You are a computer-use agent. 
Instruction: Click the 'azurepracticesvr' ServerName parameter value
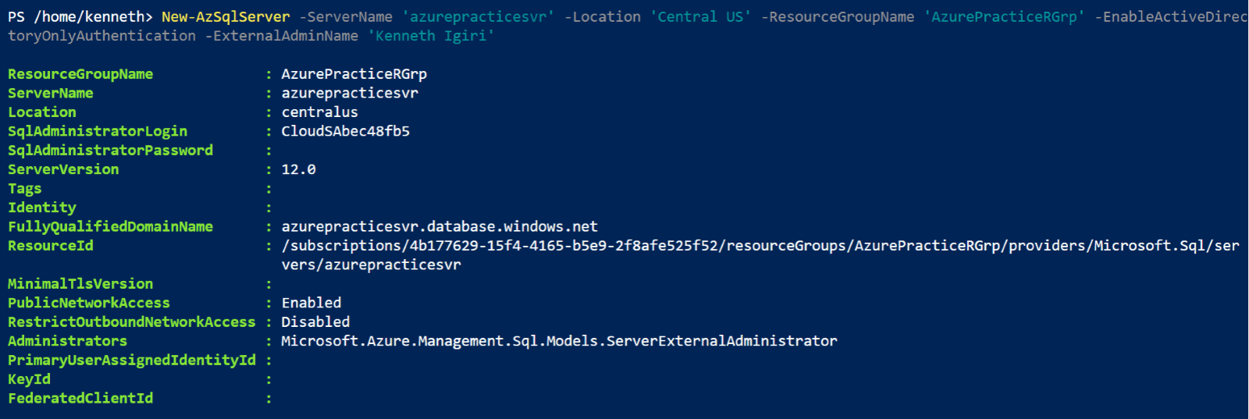click(478, 16)
